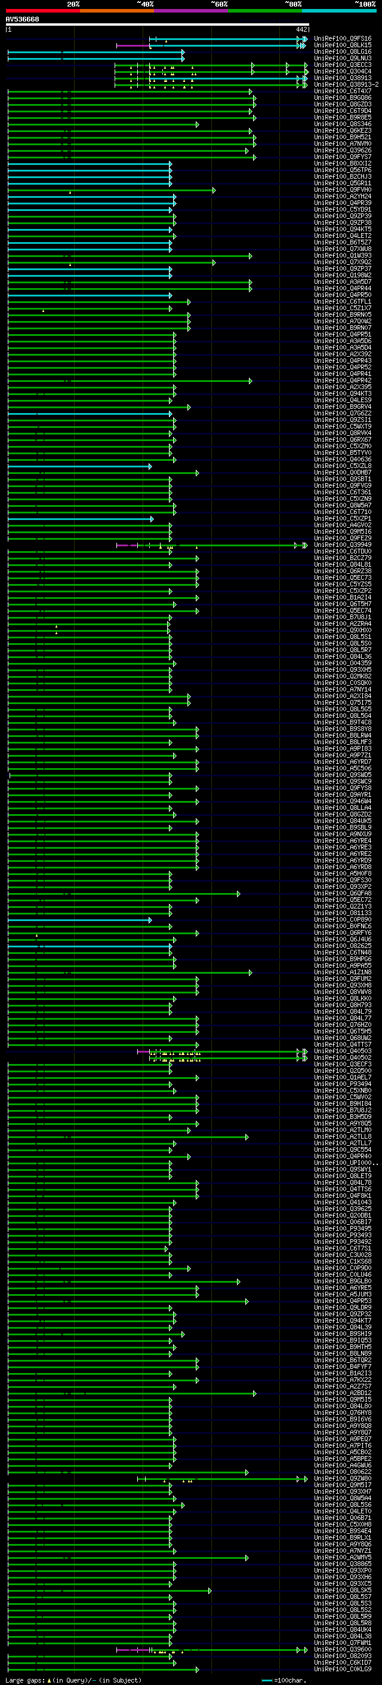Open hit UniRef100_Q8LK15
This screenshot has width=382, height=1685.
coord(343,45)
